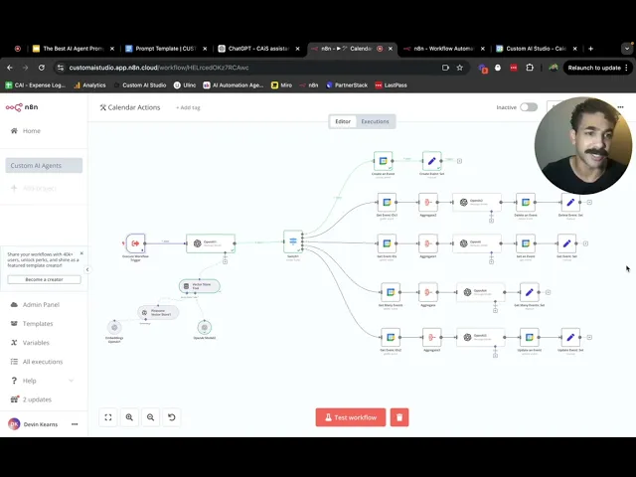Open the Miro bookmark

tap(282, 85)
